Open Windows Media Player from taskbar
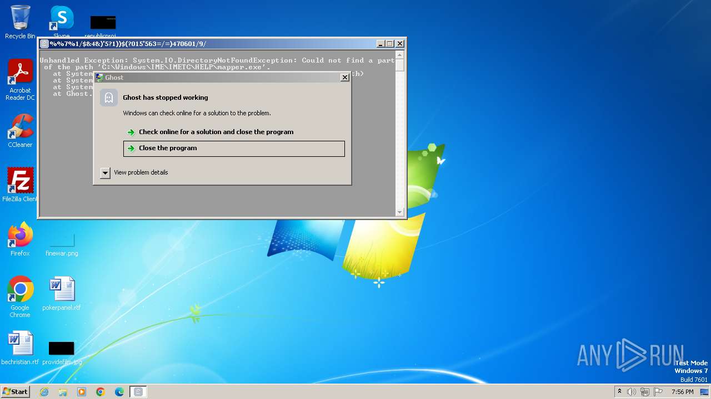This screenshot has width=711, height=399. [82, 392]
